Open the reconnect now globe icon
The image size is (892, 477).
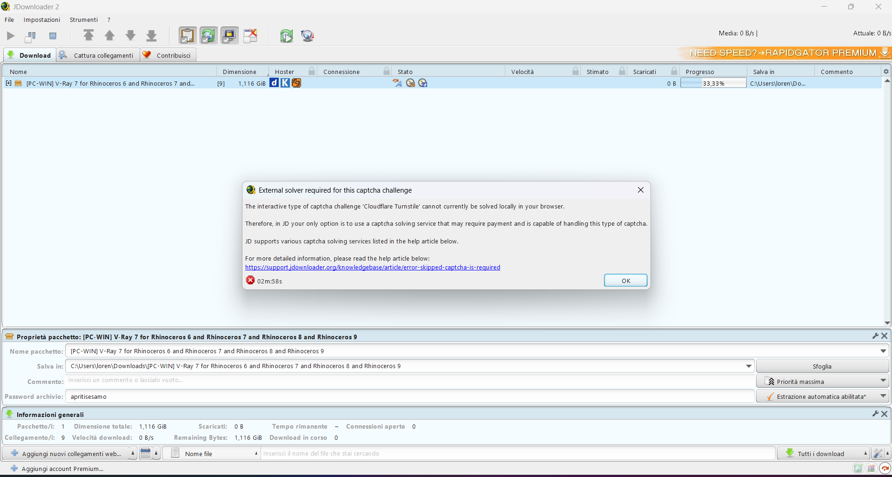pyautogui.click(x=286, y=36)
